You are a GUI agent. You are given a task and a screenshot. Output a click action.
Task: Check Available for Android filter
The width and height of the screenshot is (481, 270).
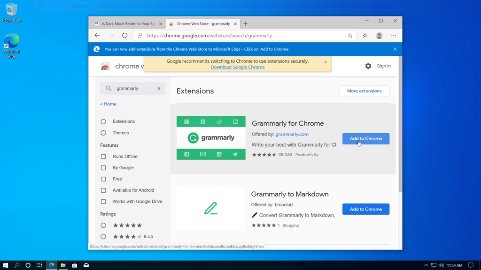click(103, 190)
